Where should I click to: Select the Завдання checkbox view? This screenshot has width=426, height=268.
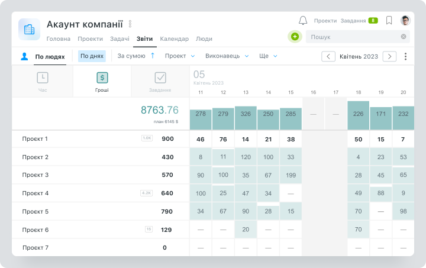tap(160, 82)
